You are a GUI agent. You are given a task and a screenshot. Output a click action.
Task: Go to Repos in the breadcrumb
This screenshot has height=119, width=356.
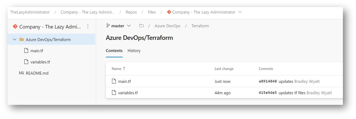tap(131, 12)
